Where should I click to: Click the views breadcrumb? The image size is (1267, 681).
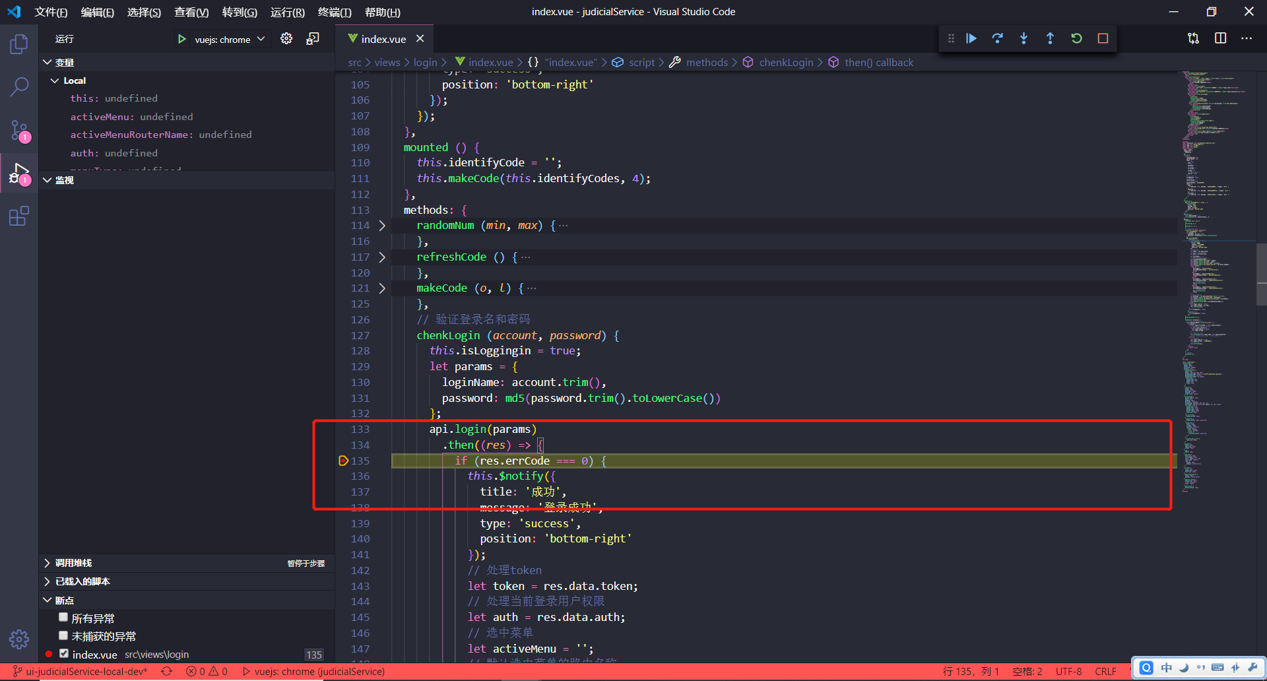(387, 63)
